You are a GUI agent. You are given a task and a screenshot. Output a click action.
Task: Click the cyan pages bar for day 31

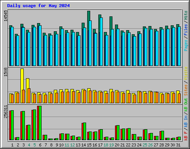point(179,46)
